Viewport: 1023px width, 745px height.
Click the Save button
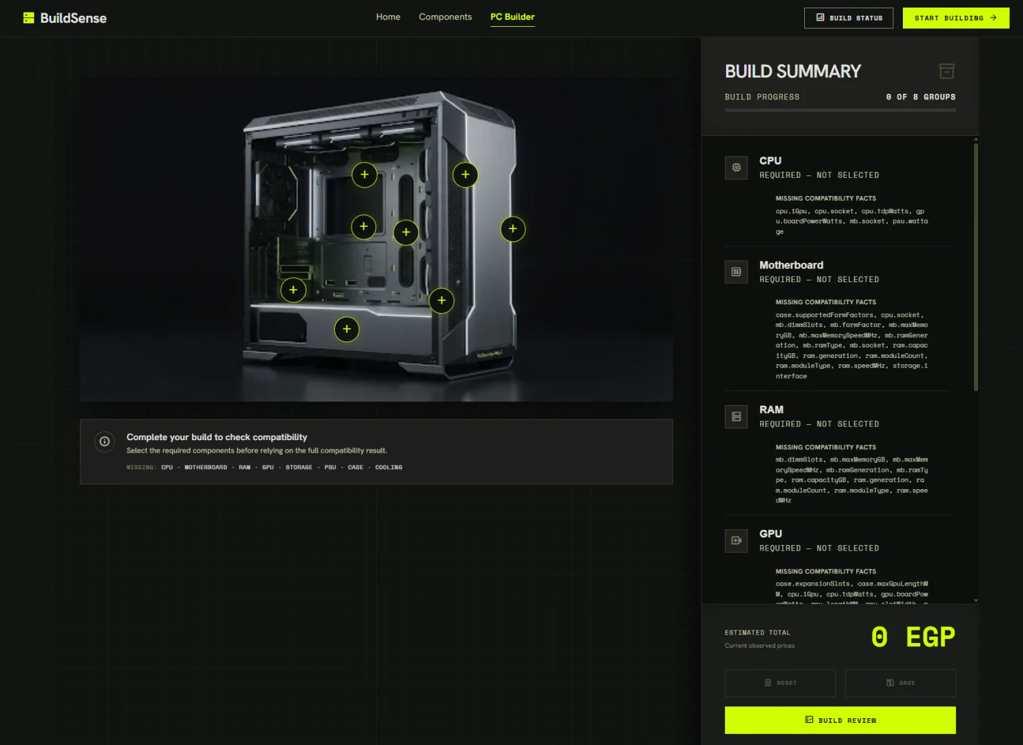pyautogui.click(x=900, y=683)
